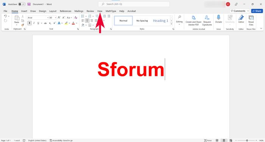This screenshot has width=265, height=142.
Task: Click English (United States) language indicator
Action: [x=37, y=140]
